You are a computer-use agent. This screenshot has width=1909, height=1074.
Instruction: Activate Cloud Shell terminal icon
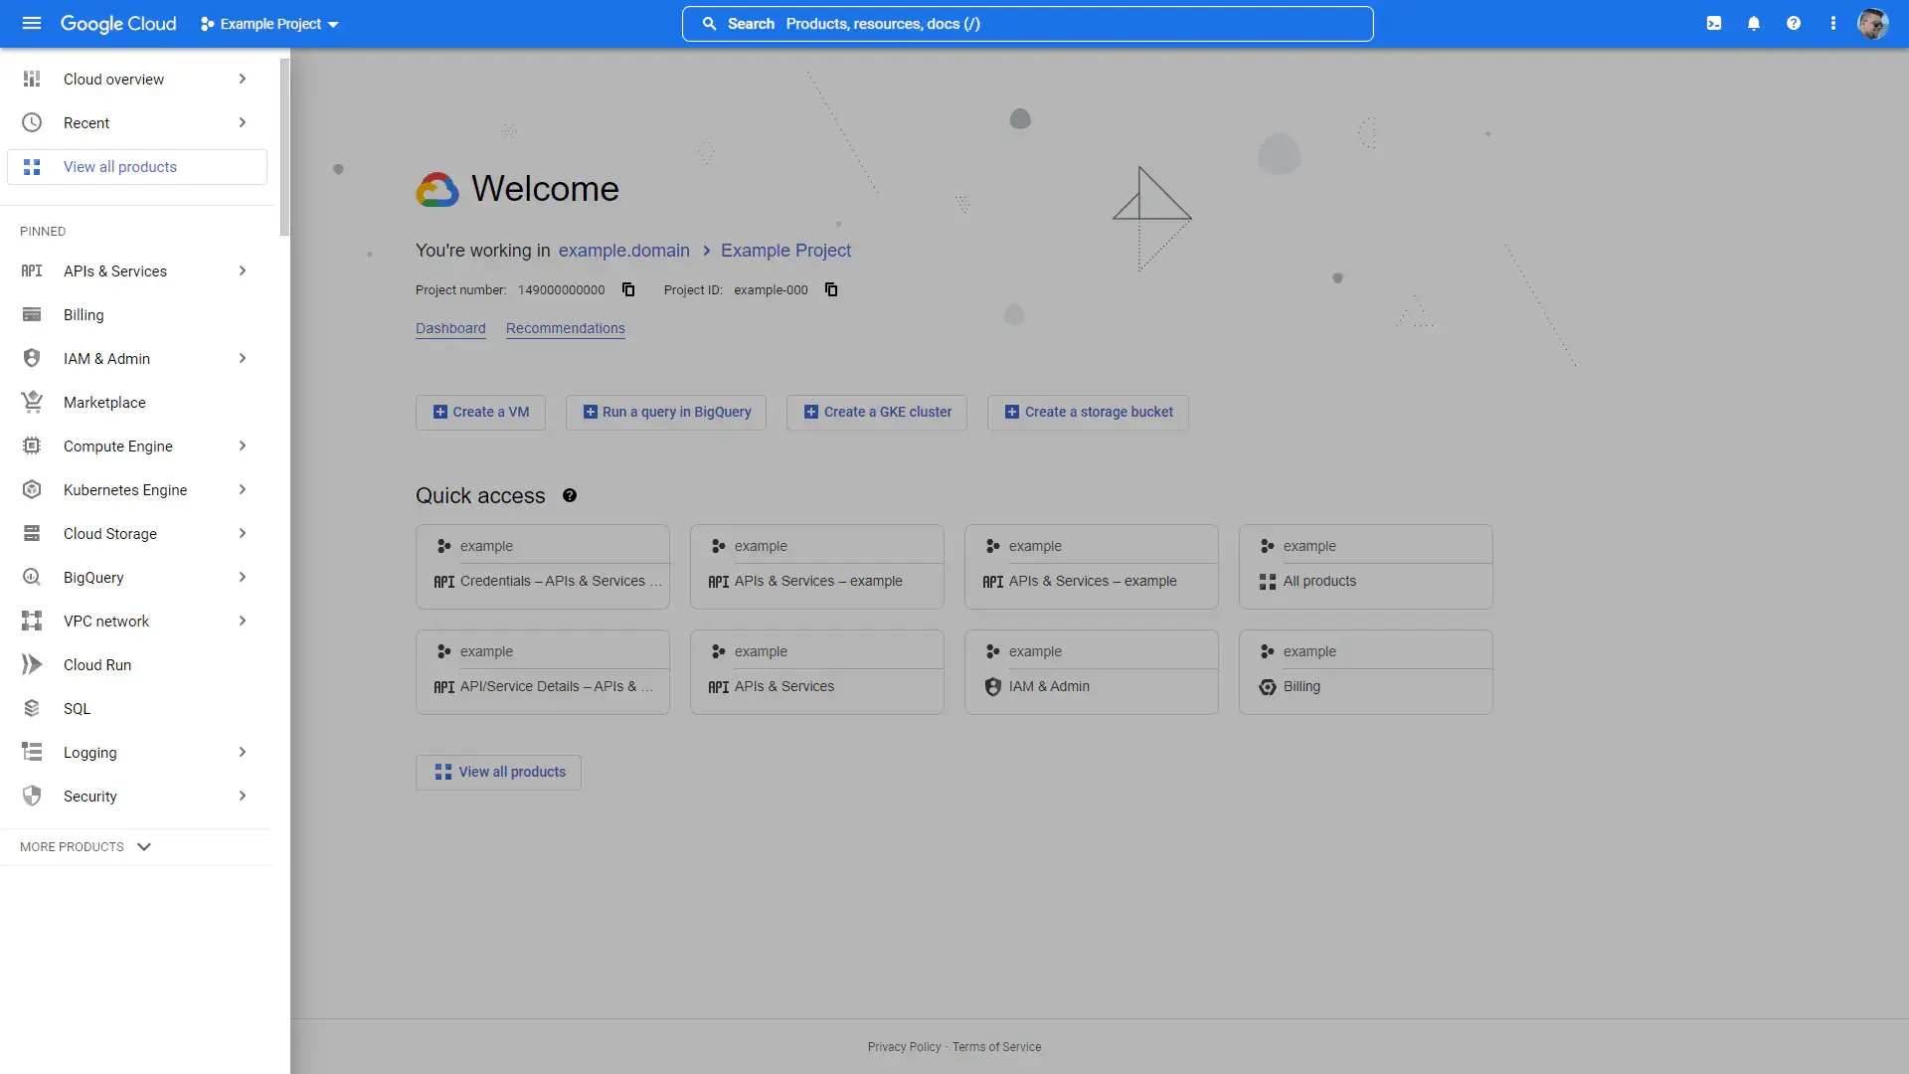pos(1714,23)
